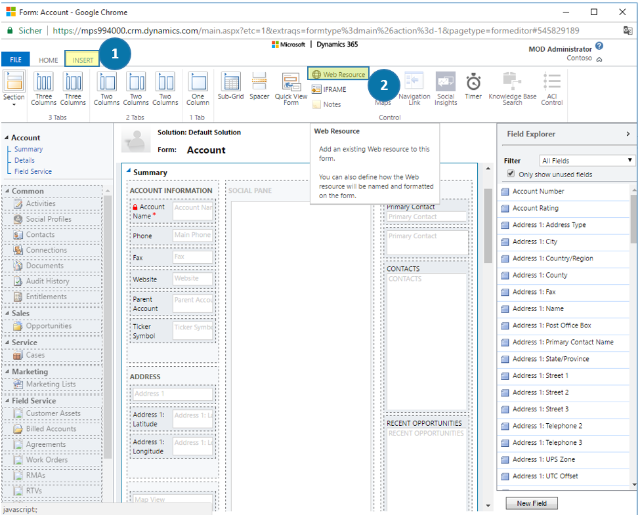Switch to the HOME ribbon tab
The image size is (640, 519).
tap(48, 59)
